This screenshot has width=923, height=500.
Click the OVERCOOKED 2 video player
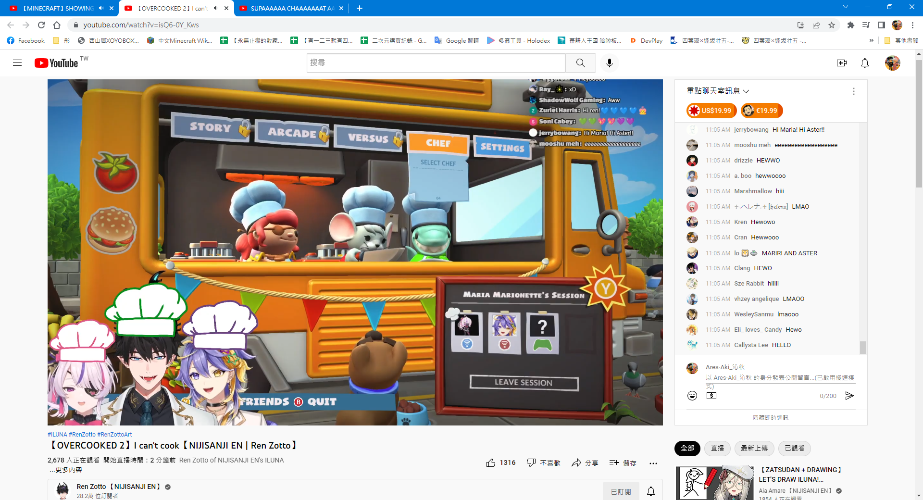pyautogui.click(x=355, y=252)
